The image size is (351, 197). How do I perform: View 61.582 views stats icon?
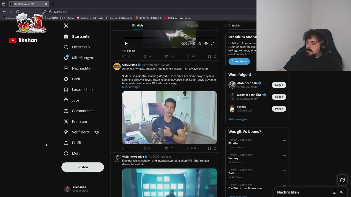click(x=188, y=148)
